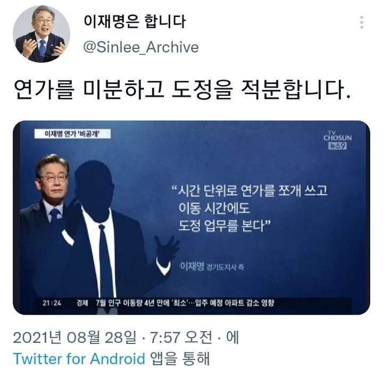The width and height of the screenshot is (383, 378).
Task: Open the @Sinlee_Archive handle
Action: [141, 47]
